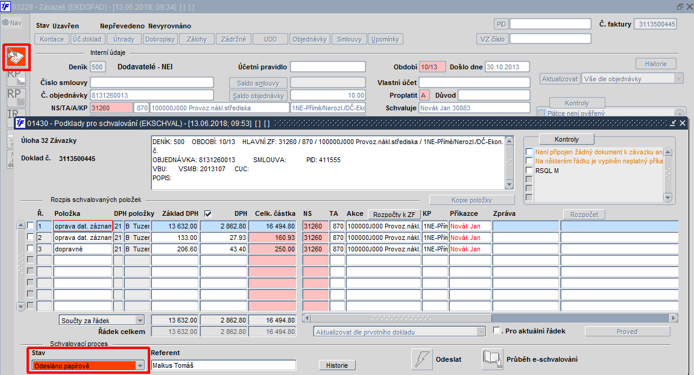
Task: Open the Kontace section button
Action: [x=52, y=39]
